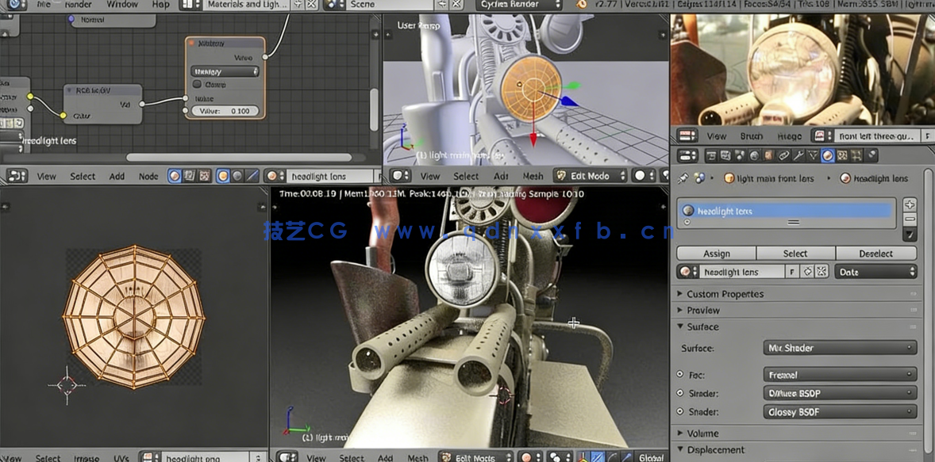Open the Glossy BSDF shader dropdown
This screenshot has height=462, width=935.
click(839, 411)
